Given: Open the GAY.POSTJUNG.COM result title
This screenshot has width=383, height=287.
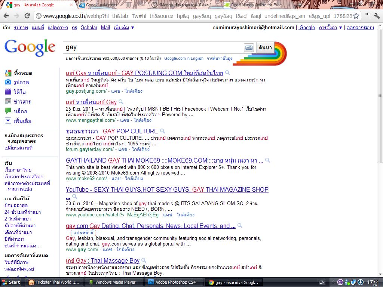Looking at the screenshot, I should click(x=144, y=73).
